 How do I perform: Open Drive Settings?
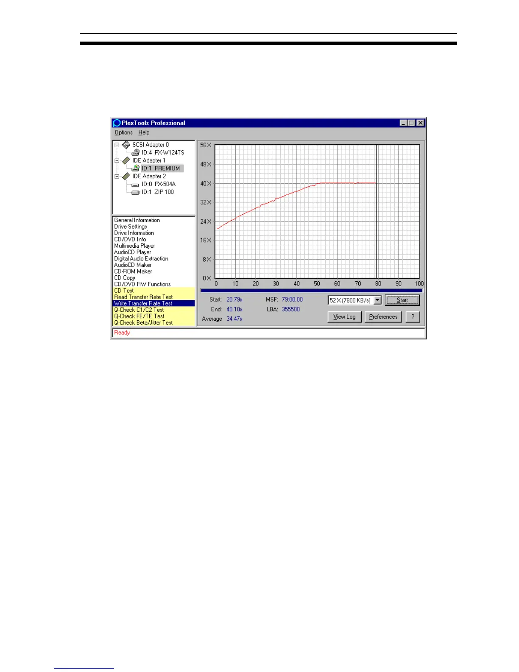131,227
